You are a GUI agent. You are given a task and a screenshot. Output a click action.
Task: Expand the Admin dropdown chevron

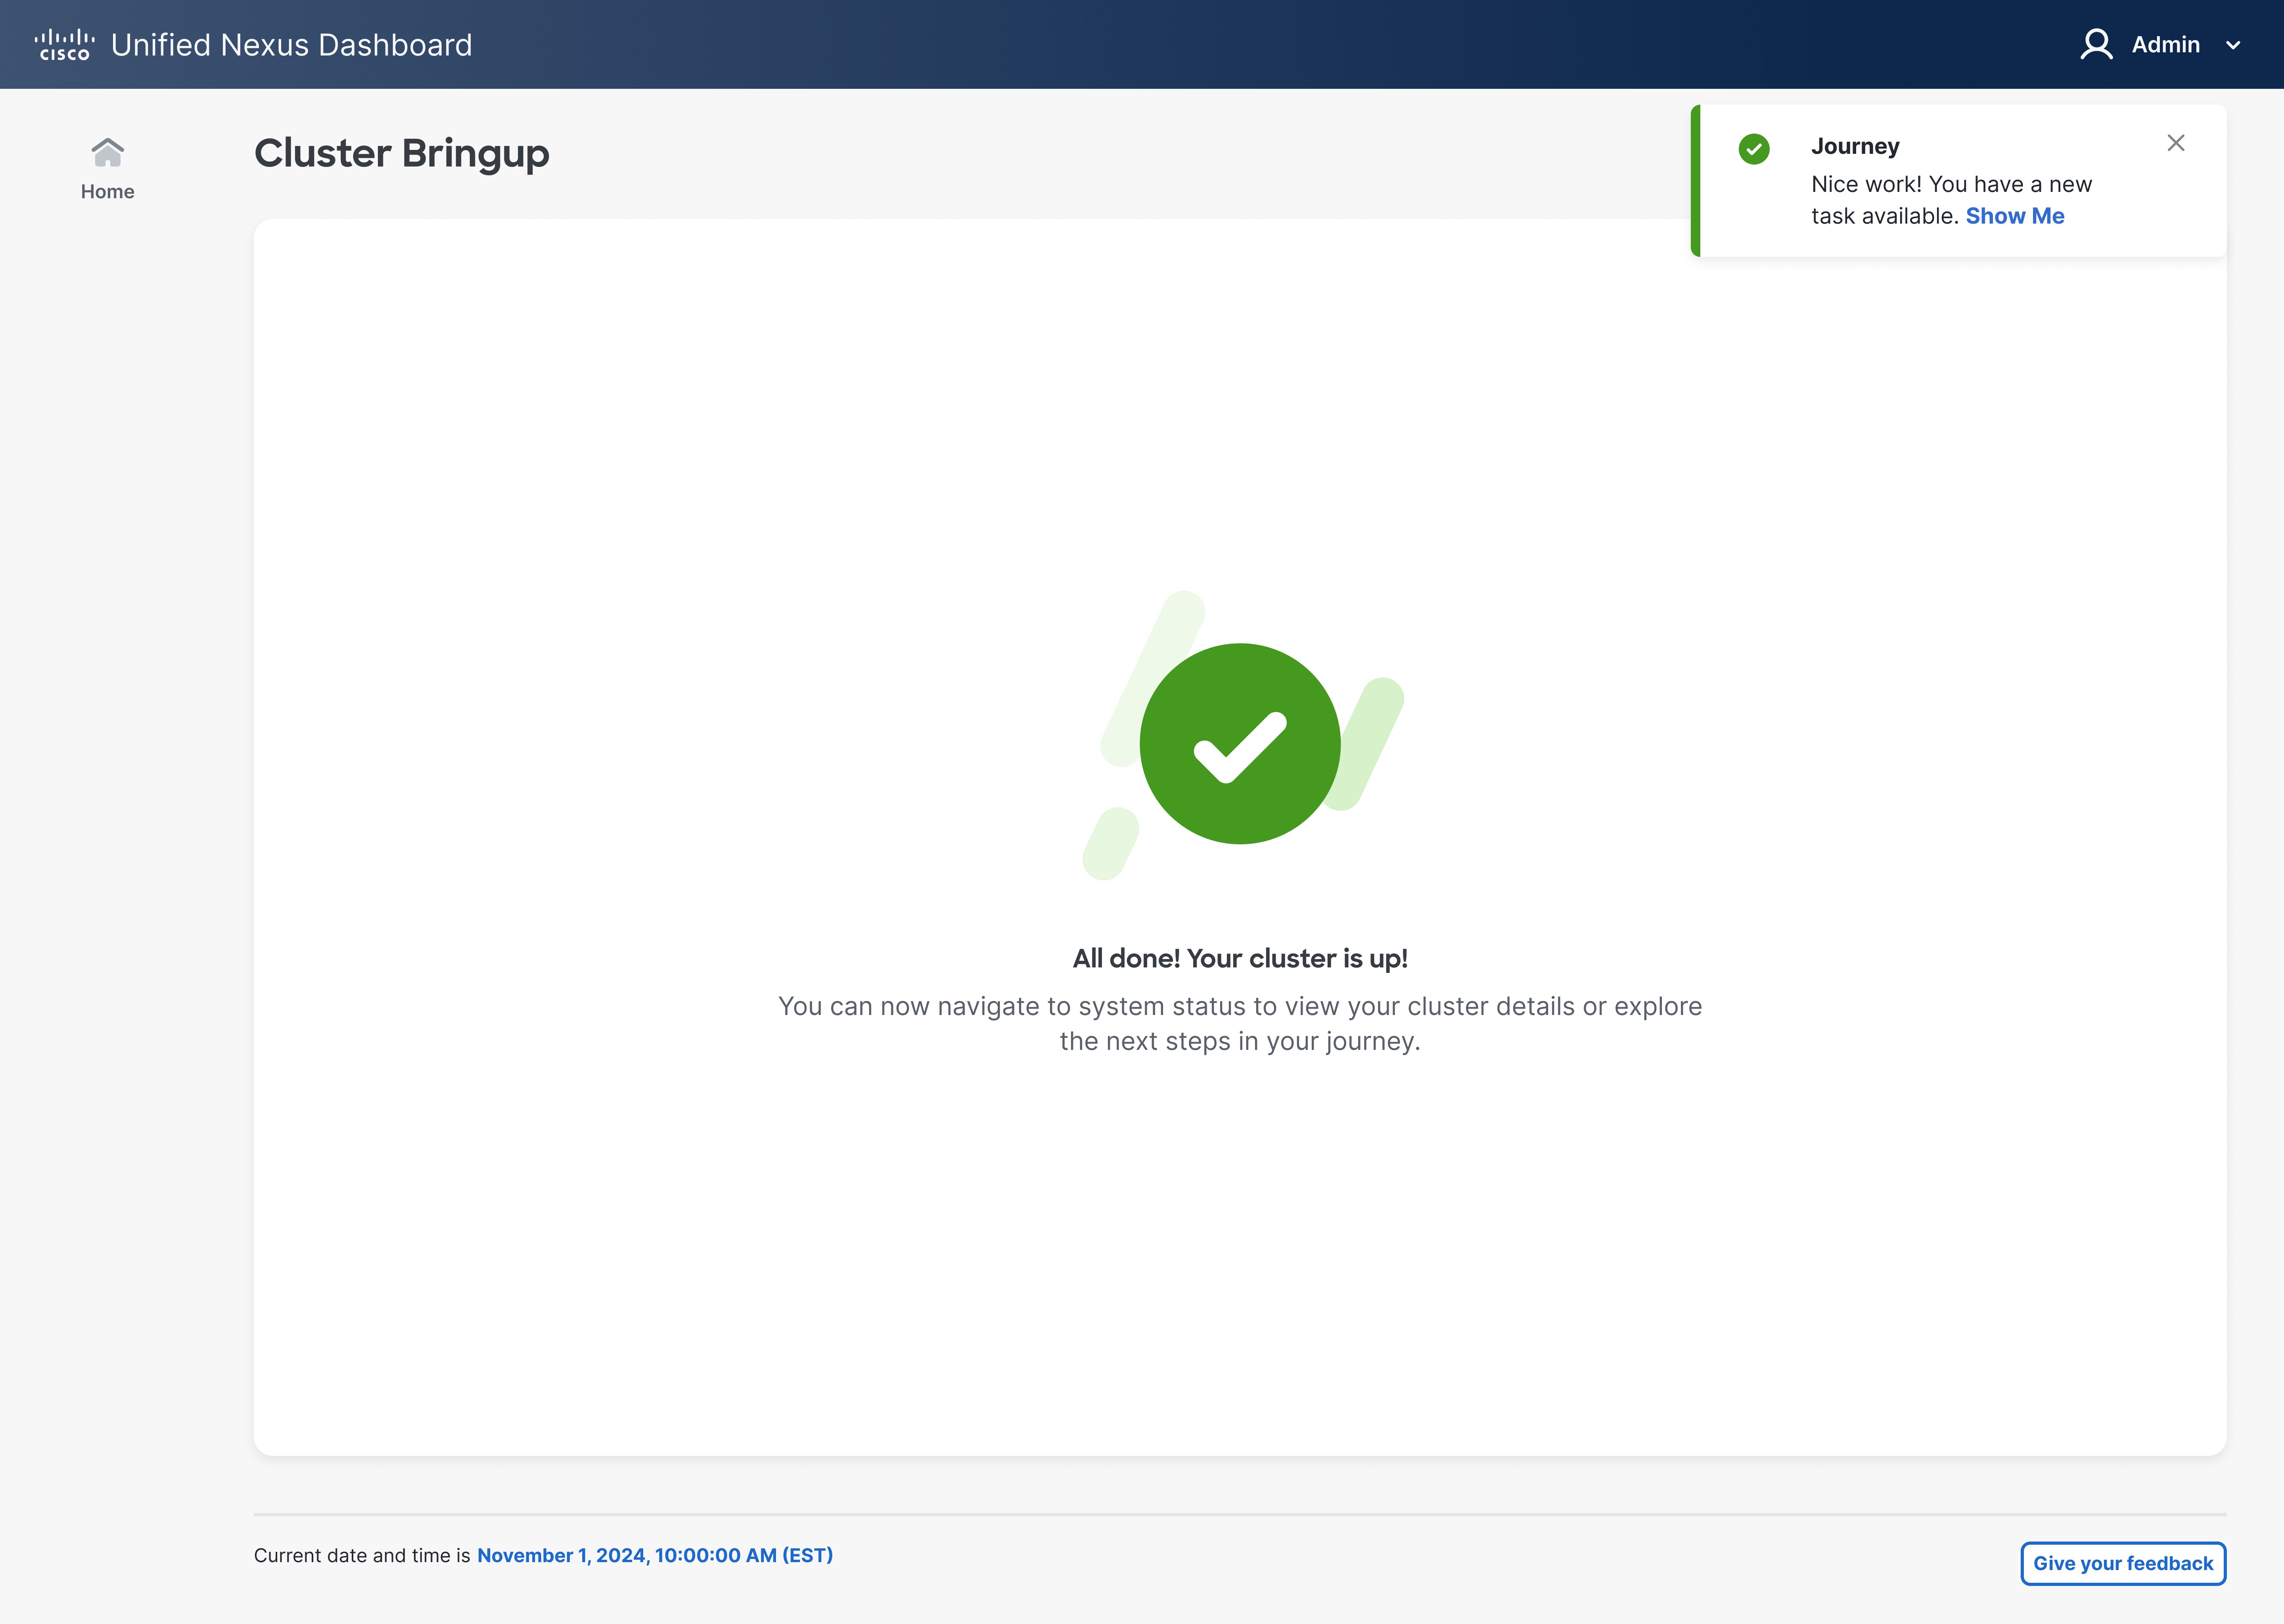(x=2233, y=45)
